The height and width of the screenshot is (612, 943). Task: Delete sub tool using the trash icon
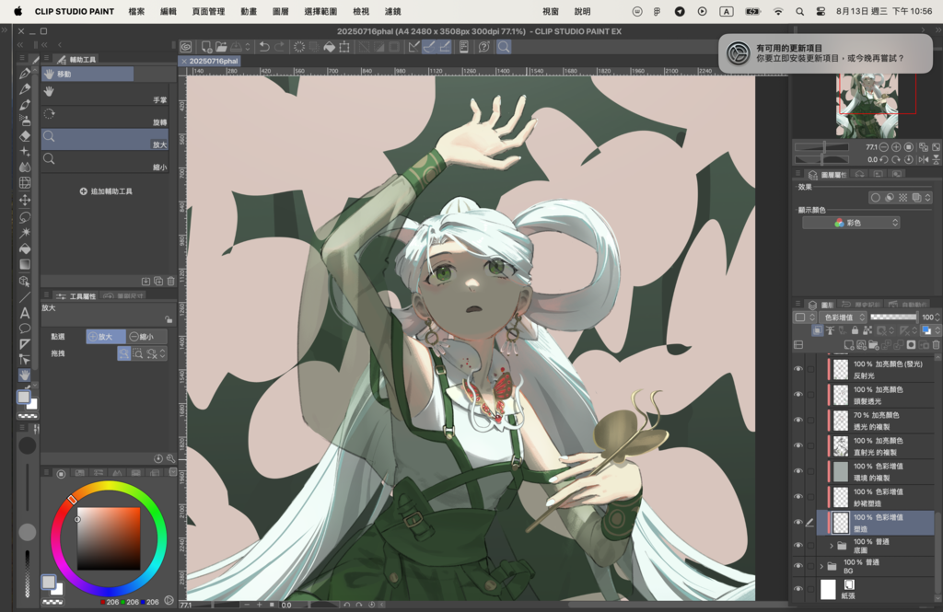click(170, 281)
